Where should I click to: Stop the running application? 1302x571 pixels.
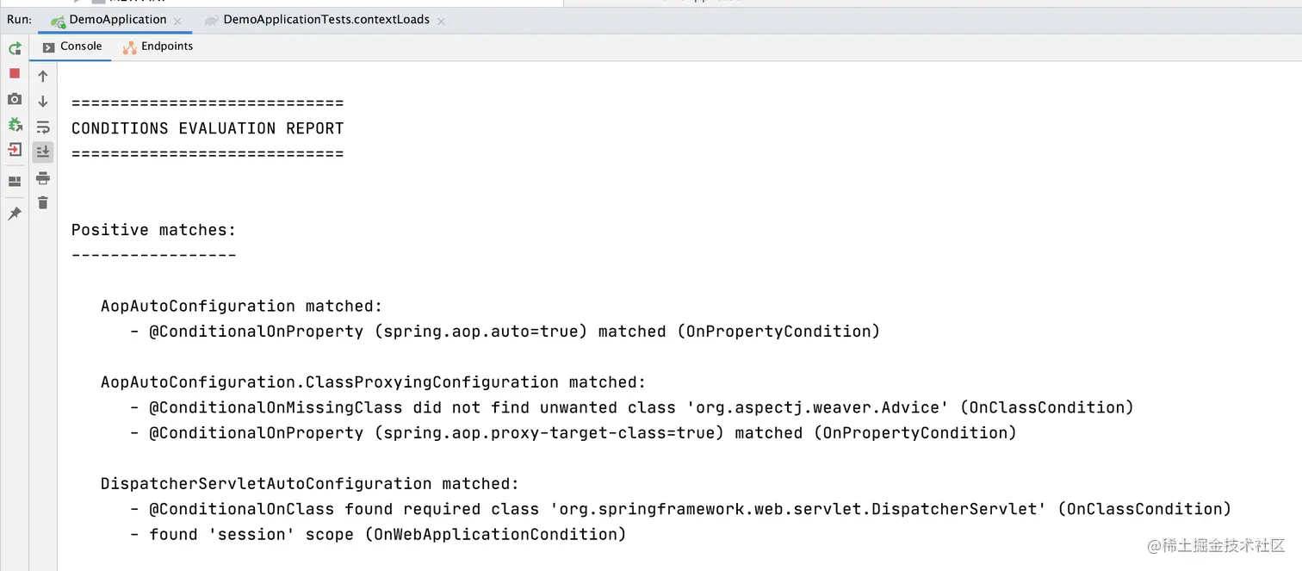15,74
